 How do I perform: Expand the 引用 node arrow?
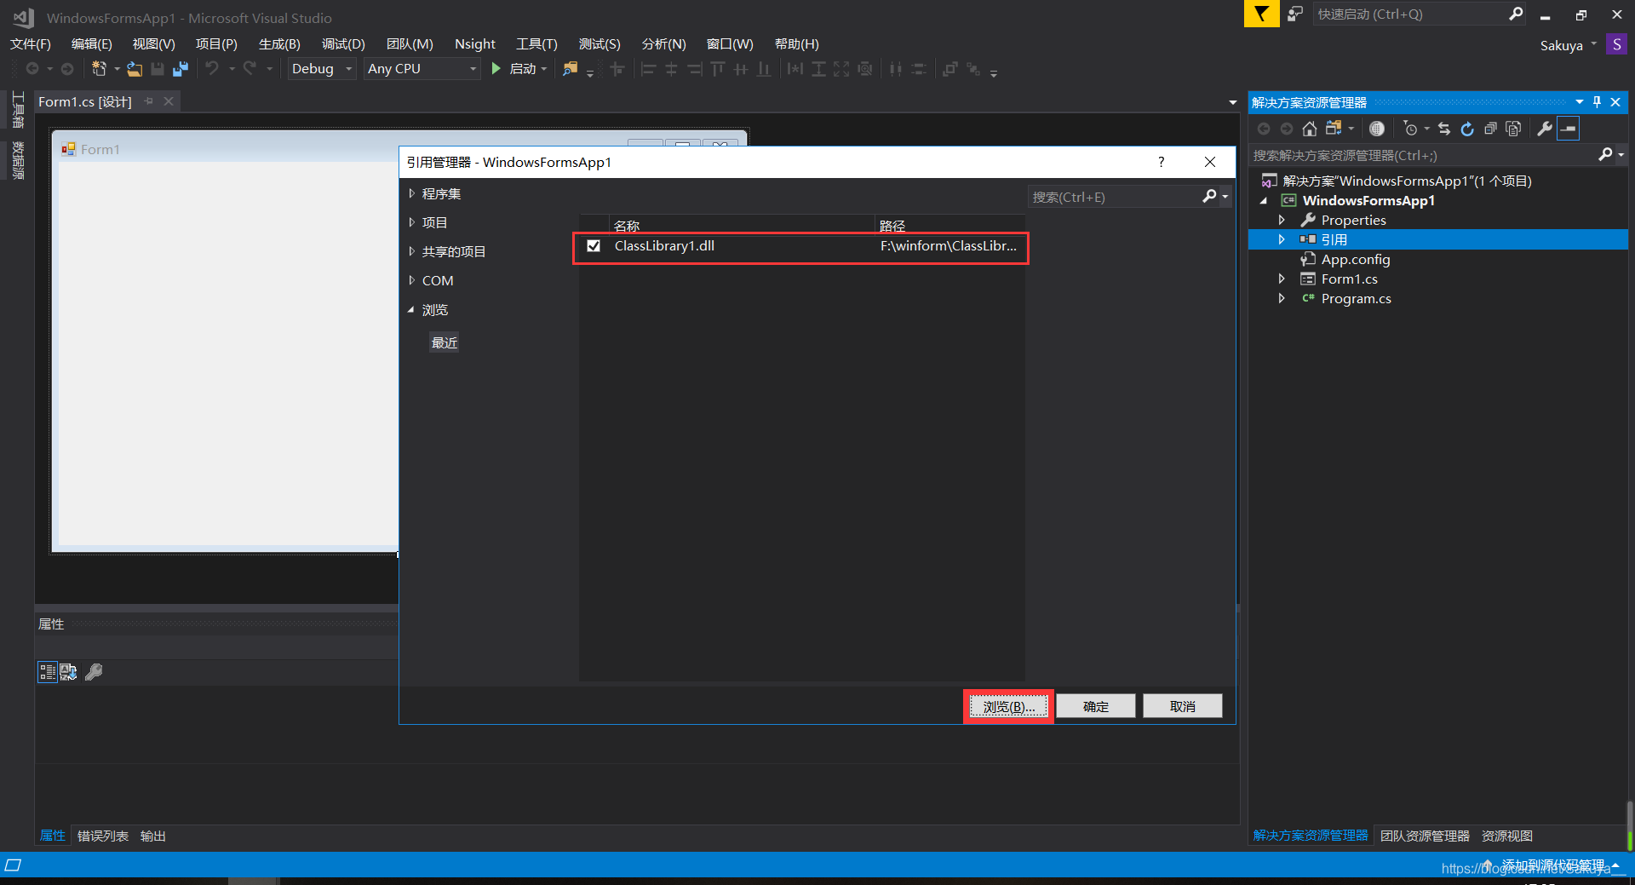tap(1282, 239)
